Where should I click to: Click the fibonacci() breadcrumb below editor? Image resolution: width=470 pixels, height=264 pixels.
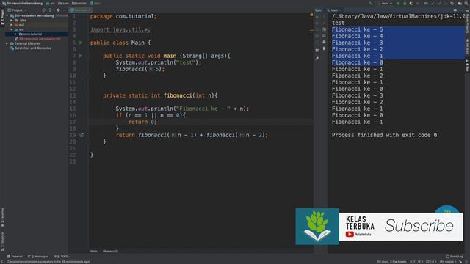110,252
